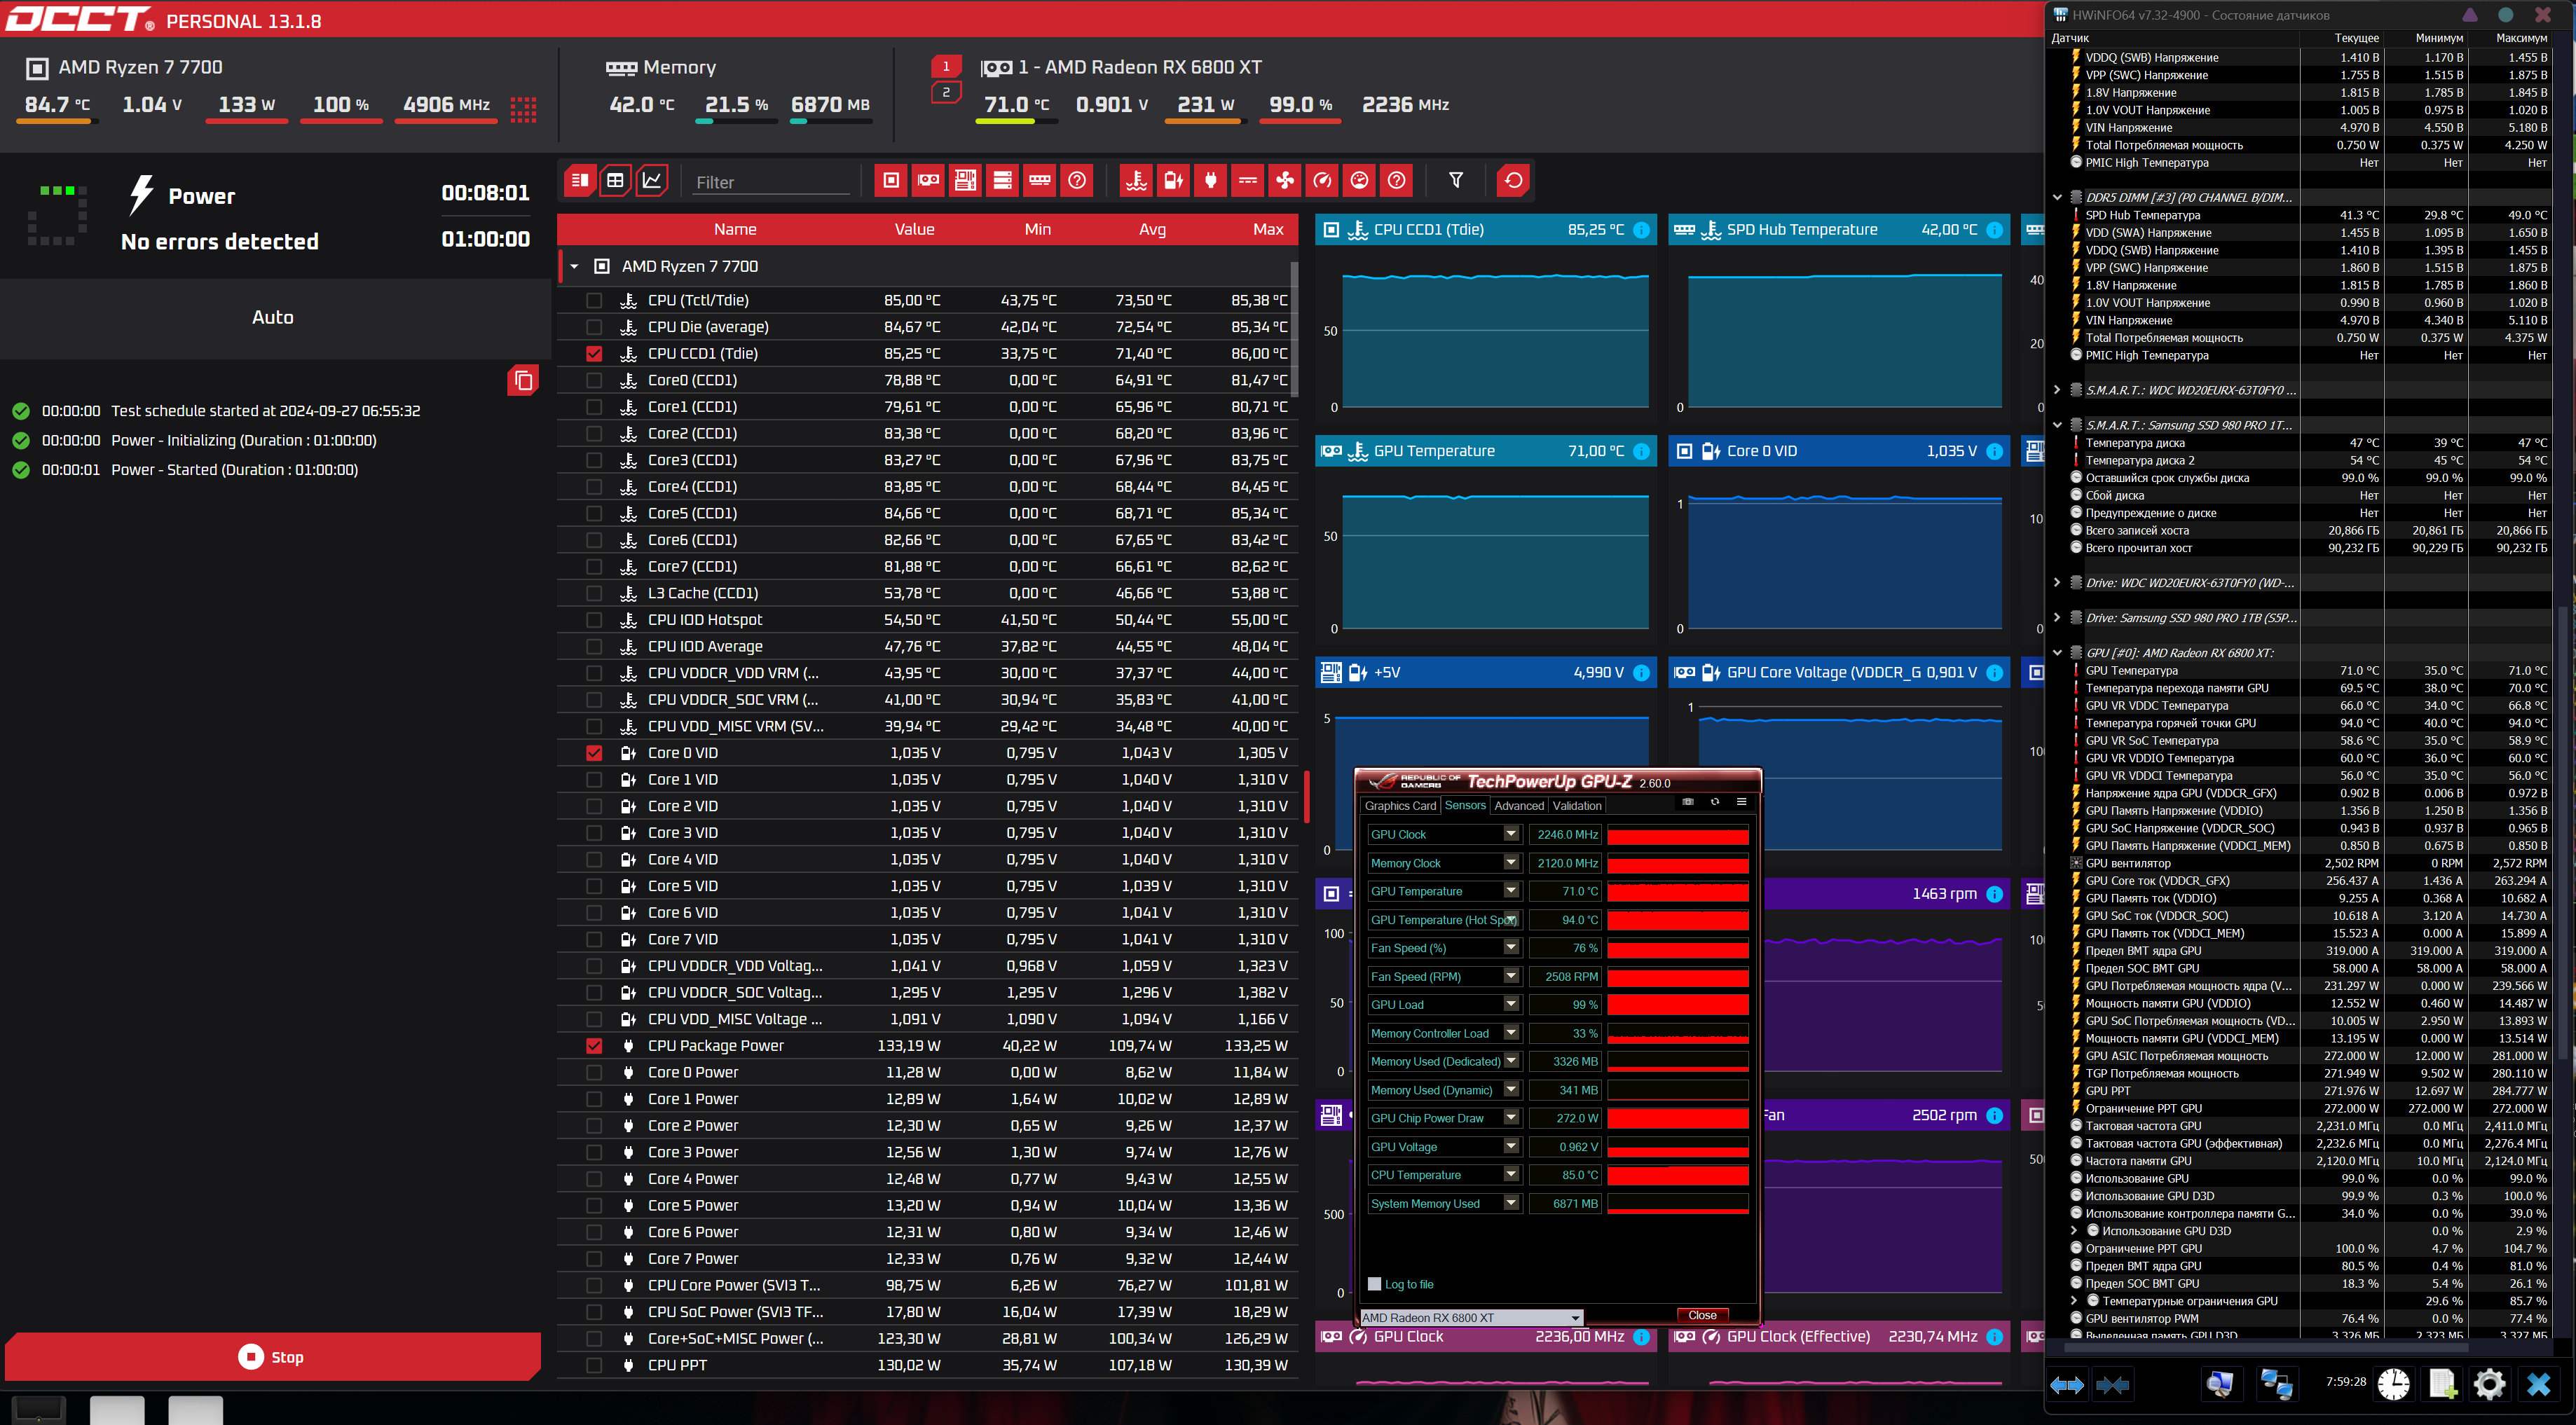The image size is (2576, 1425).
Task: Click the GPU sensor filter icon
Action: (x=928, y=180)
